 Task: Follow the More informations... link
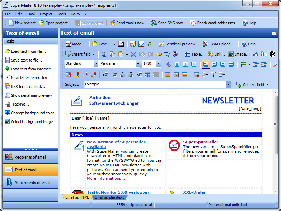click(x=106, y=178)
